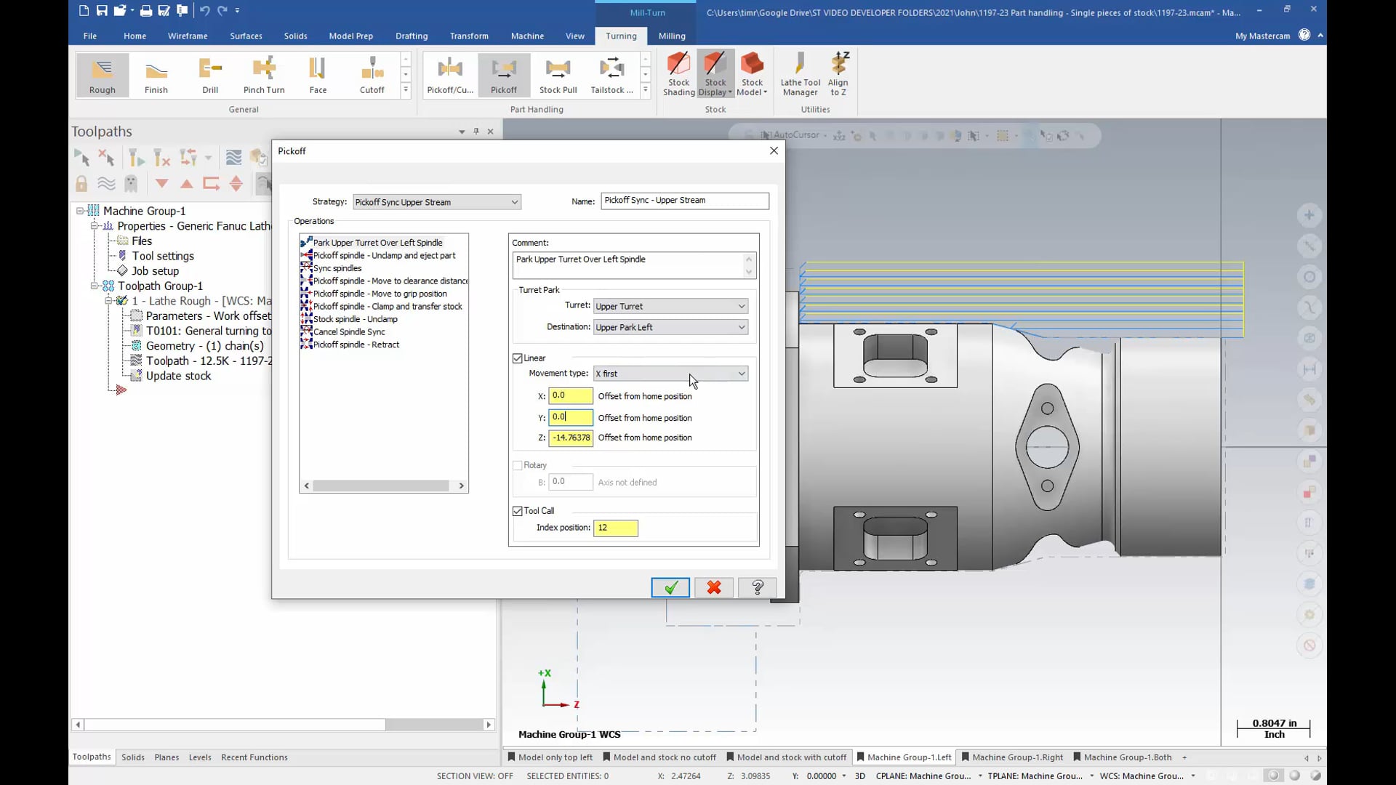Collapse Toolpath Group-1 tree node
Image resolution: width=1396 pixels, height=785 pixels.
pos(94,286)
